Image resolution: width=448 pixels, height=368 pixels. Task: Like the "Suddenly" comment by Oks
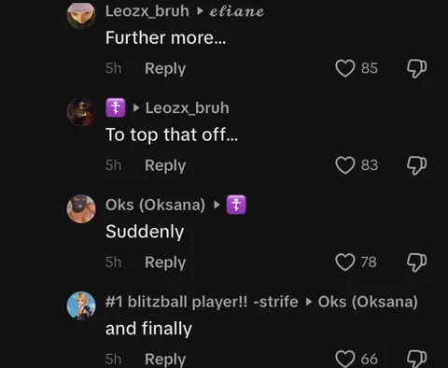345,262
